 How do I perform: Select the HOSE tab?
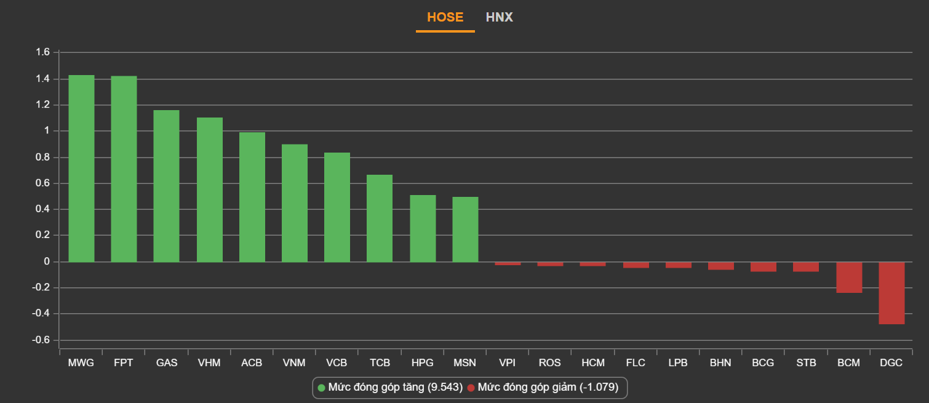(x=445, y=17)
